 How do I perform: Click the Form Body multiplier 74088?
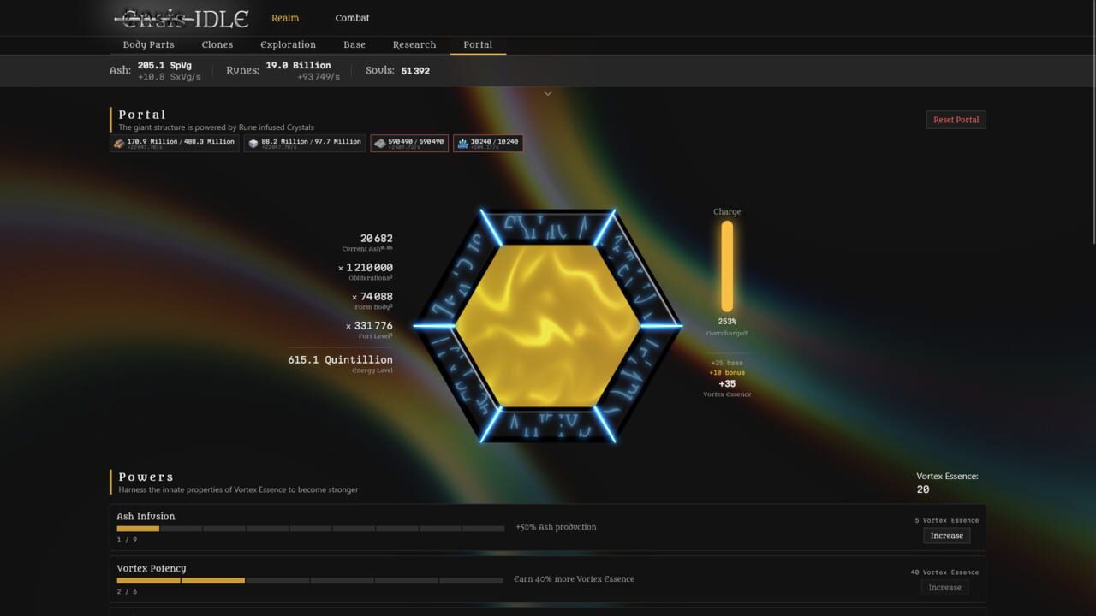pos(372,297)
